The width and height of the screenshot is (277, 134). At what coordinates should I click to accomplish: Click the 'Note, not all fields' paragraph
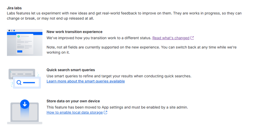pyautogui.click(x=142, y=50)
